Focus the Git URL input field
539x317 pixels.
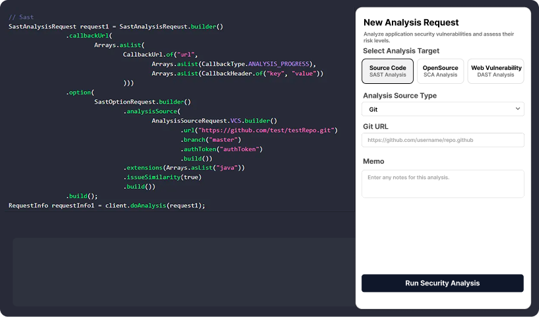pyautogui.click(x=443, y=140)
